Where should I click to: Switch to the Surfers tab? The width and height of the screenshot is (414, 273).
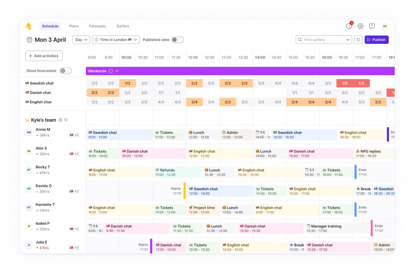123,26
